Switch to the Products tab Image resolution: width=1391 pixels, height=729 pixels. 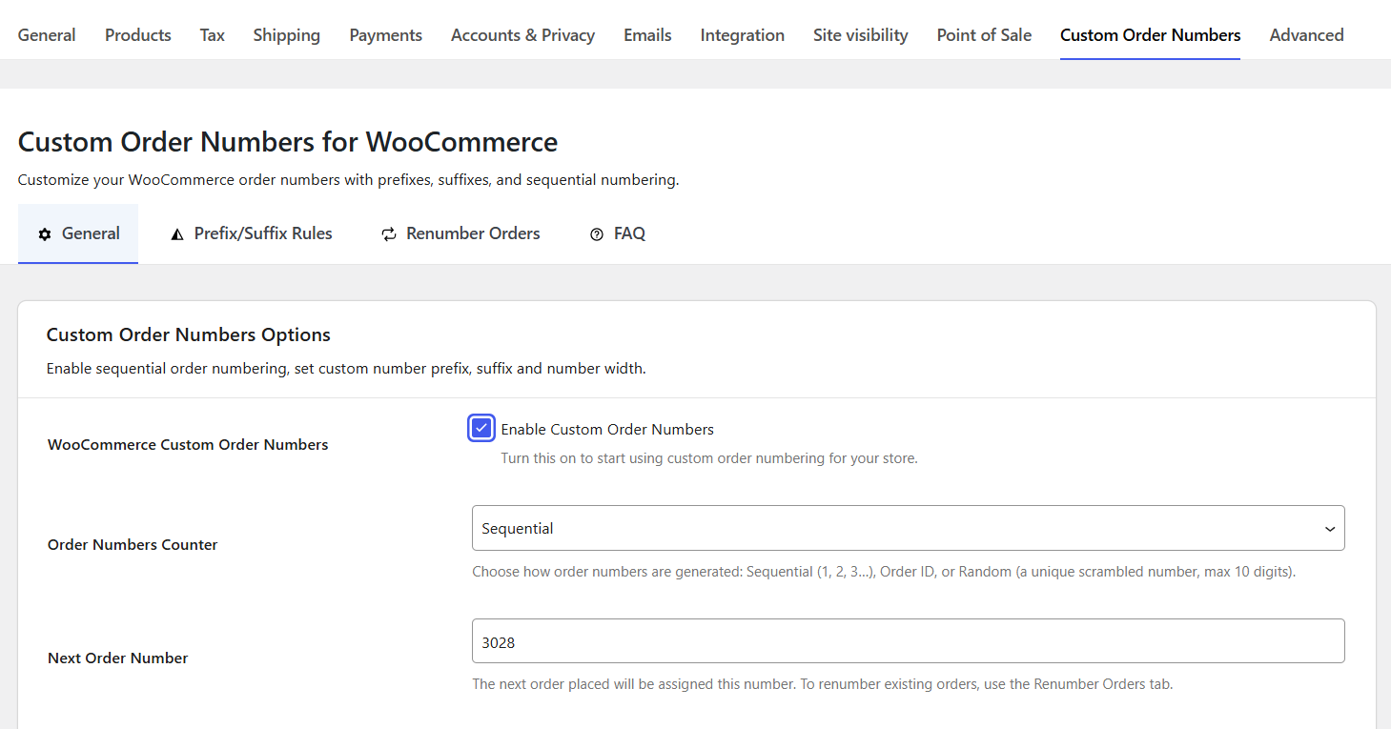coord(138,35)
